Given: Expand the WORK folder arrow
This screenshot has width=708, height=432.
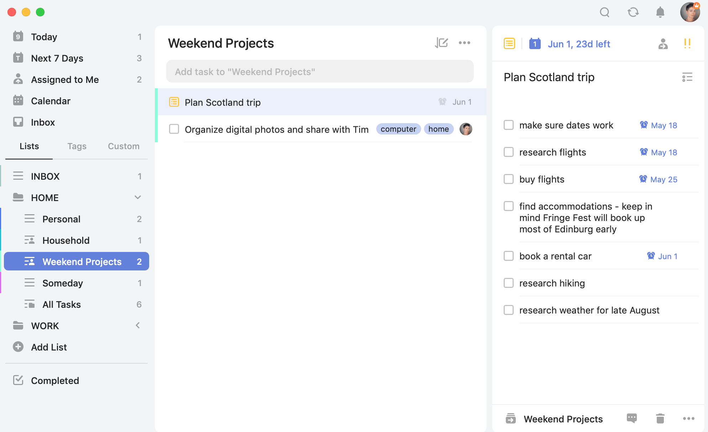Looking at the screenshot, I should 138,326.
